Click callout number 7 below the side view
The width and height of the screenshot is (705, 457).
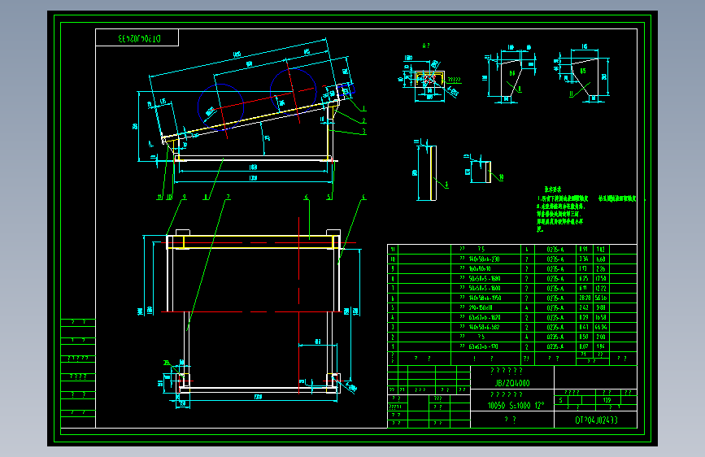pos(228,197)
